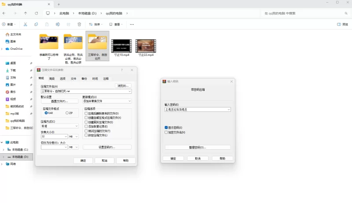Open the 压缩方式 compression method dropdown
Viewport: 352px width, 203px height.
point(77,126)
